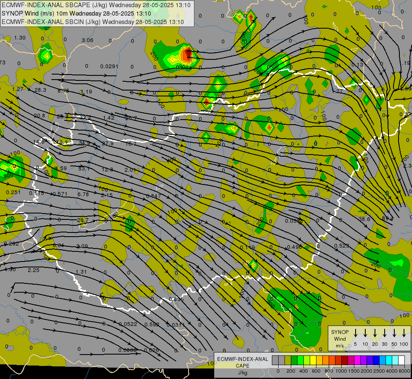
Task: Click the SYNOP Wind 10m title line
Action: [76, 13]
